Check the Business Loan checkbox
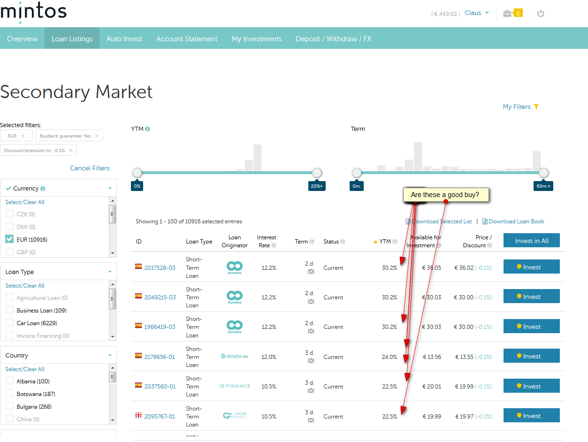The image size is (588, 442). (x=9, y=310)
